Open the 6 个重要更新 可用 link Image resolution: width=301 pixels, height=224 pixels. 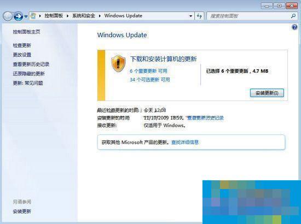pyautogui.click(x=148, y=71)
